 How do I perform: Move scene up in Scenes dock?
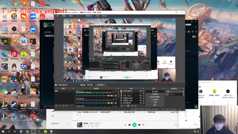pos(63,106)
